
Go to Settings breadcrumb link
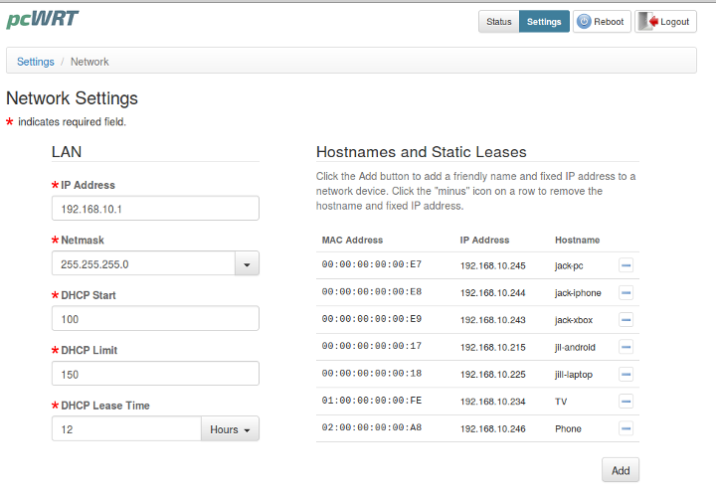36,62
